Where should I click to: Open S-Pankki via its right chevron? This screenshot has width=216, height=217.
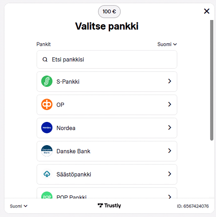coord(170,81)
